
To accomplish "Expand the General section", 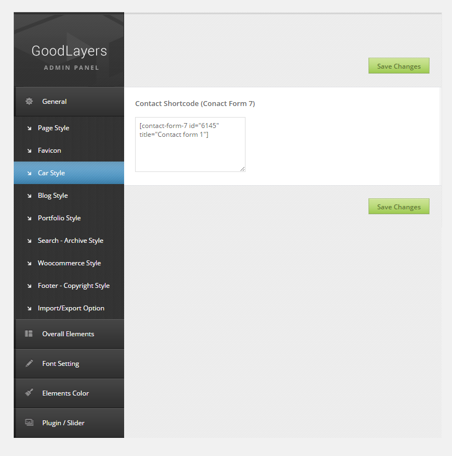I will point(69,102).
